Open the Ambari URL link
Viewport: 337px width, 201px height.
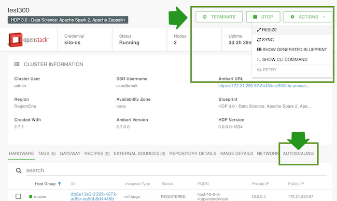264,86
